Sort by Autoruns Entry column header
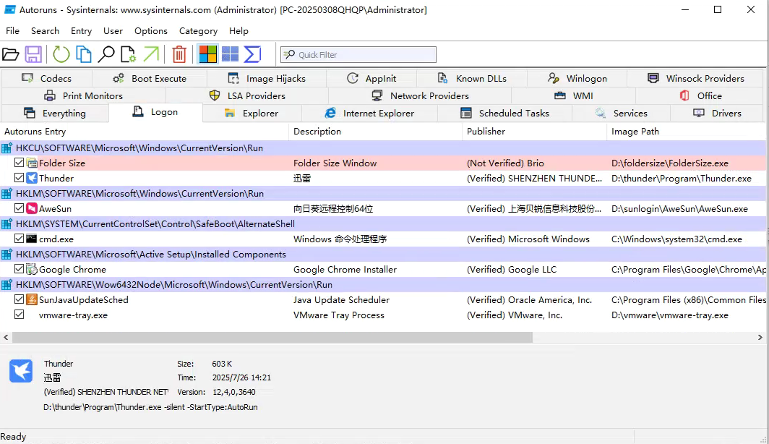 click(145, 132)
